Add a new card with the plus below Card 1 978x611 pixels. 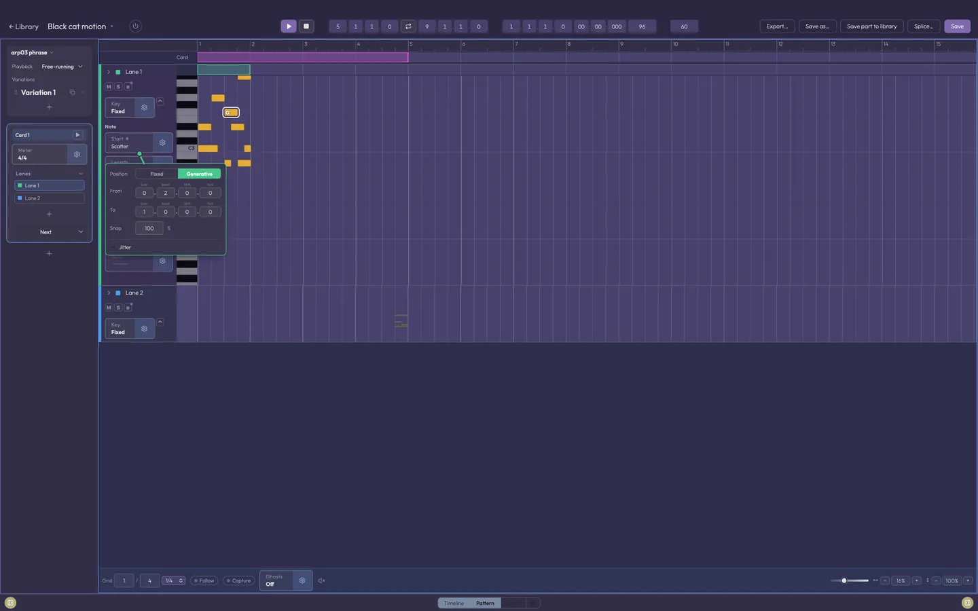click(x=49, y=253)
